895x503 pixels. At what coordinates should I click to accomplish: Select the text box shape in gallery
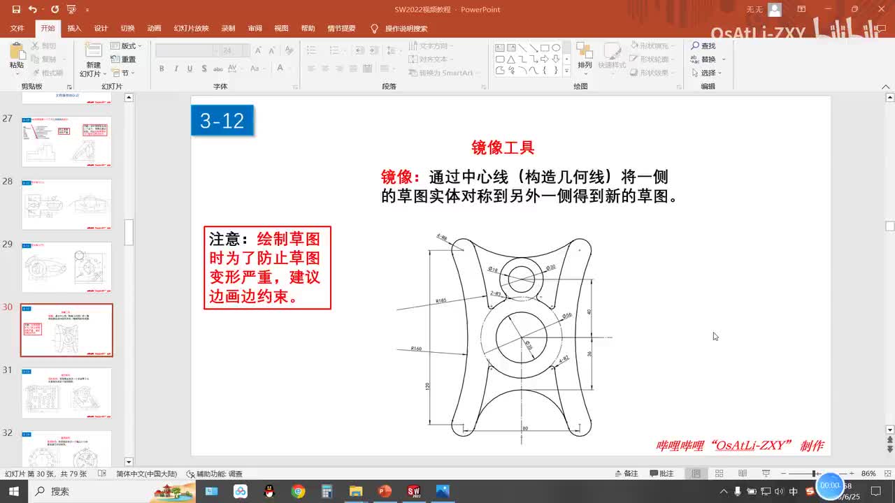(500, 48)
